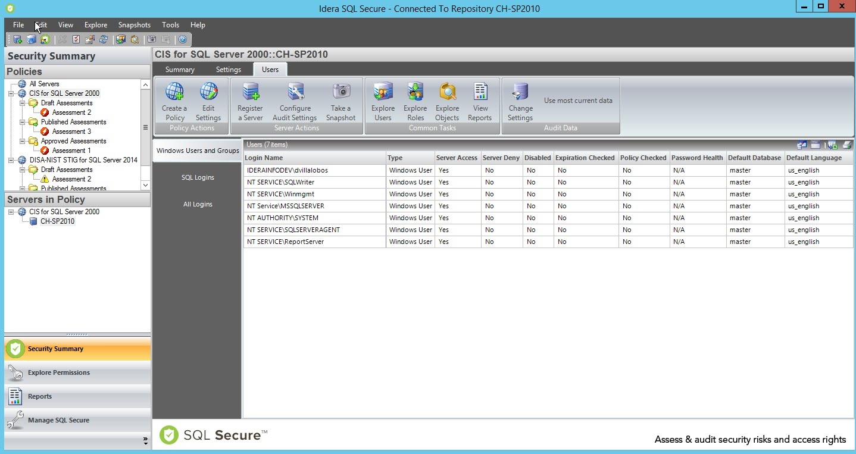Show All Logins list
This screenshot has height=454, width=856.
pos(198,204)
